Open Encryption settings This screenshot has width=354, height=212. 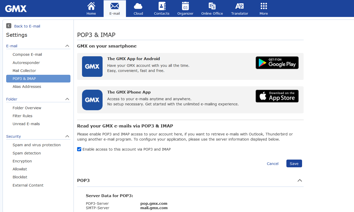(x=22, y=161)
